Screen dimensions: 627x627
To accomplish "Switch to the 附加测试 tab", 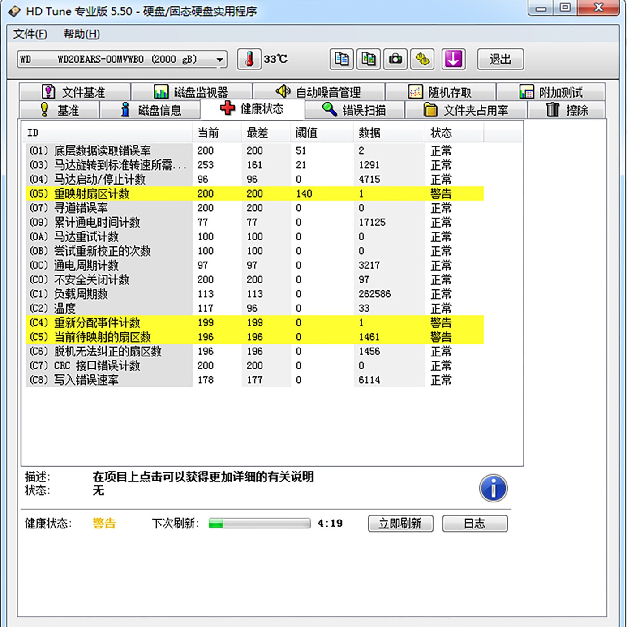I will [x=551, y=92].
